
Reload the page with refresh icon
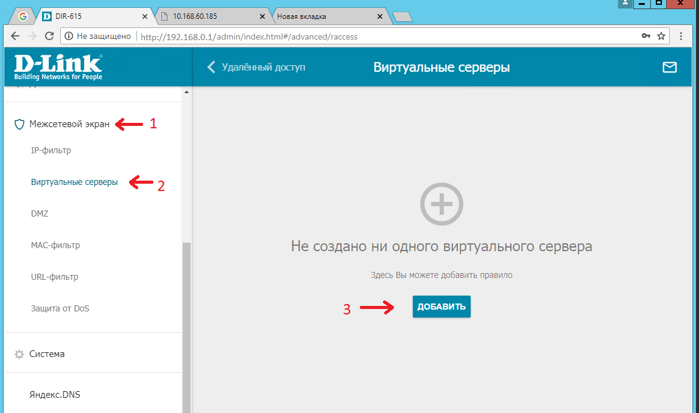click(x=49, y=36)
